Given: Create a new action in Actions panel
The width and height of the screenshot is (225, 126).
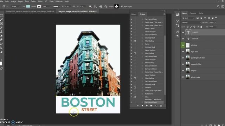Looking at the screenshot, I should (156, 106).
